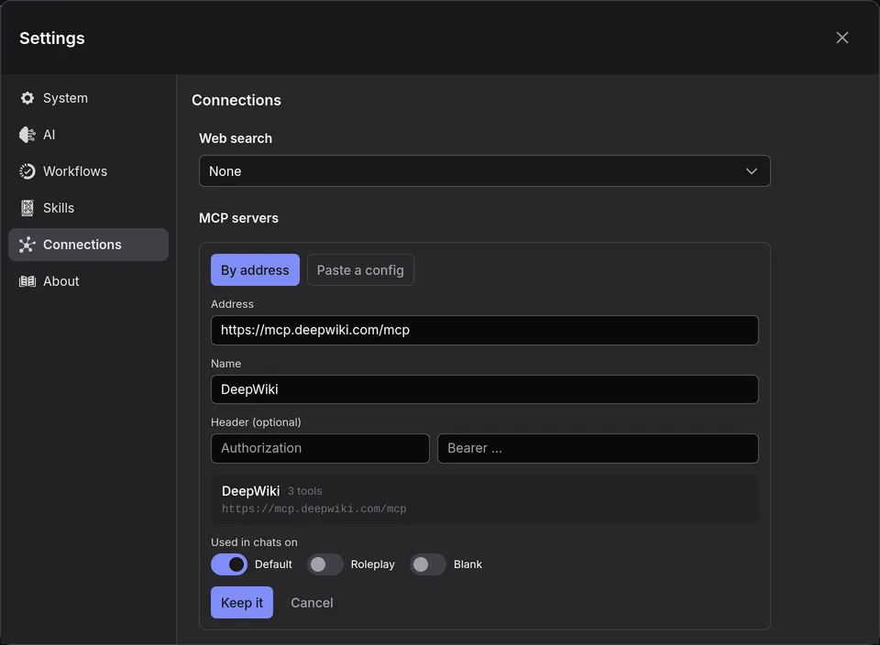Image resolution: width=880 pixels, height=645 pixels.
Task: Enable the Roleplay chats toggle
Action: 324,564
